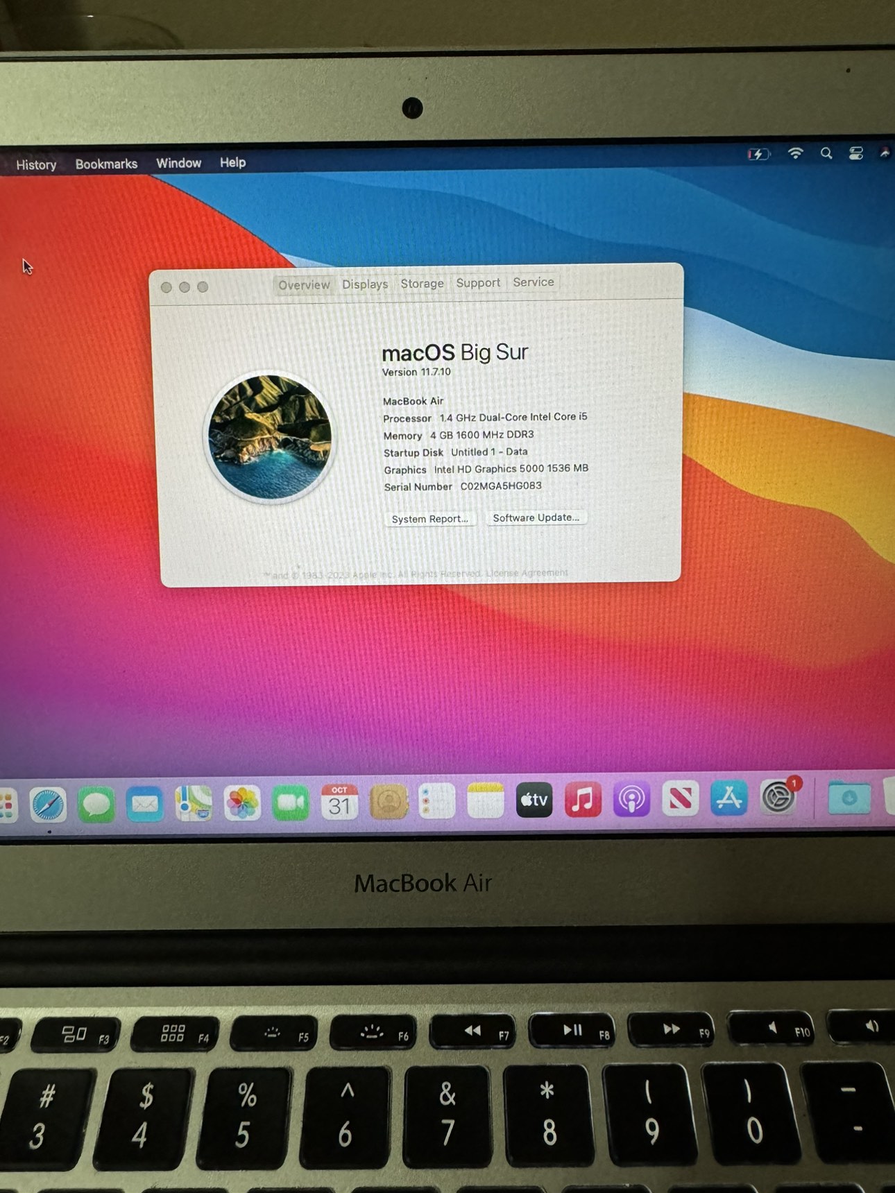Click the "Memory" label

point(402,436)
